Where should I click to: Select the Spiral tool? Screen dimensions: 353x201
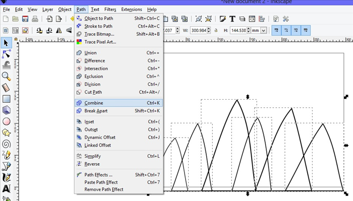coord(6,144)
